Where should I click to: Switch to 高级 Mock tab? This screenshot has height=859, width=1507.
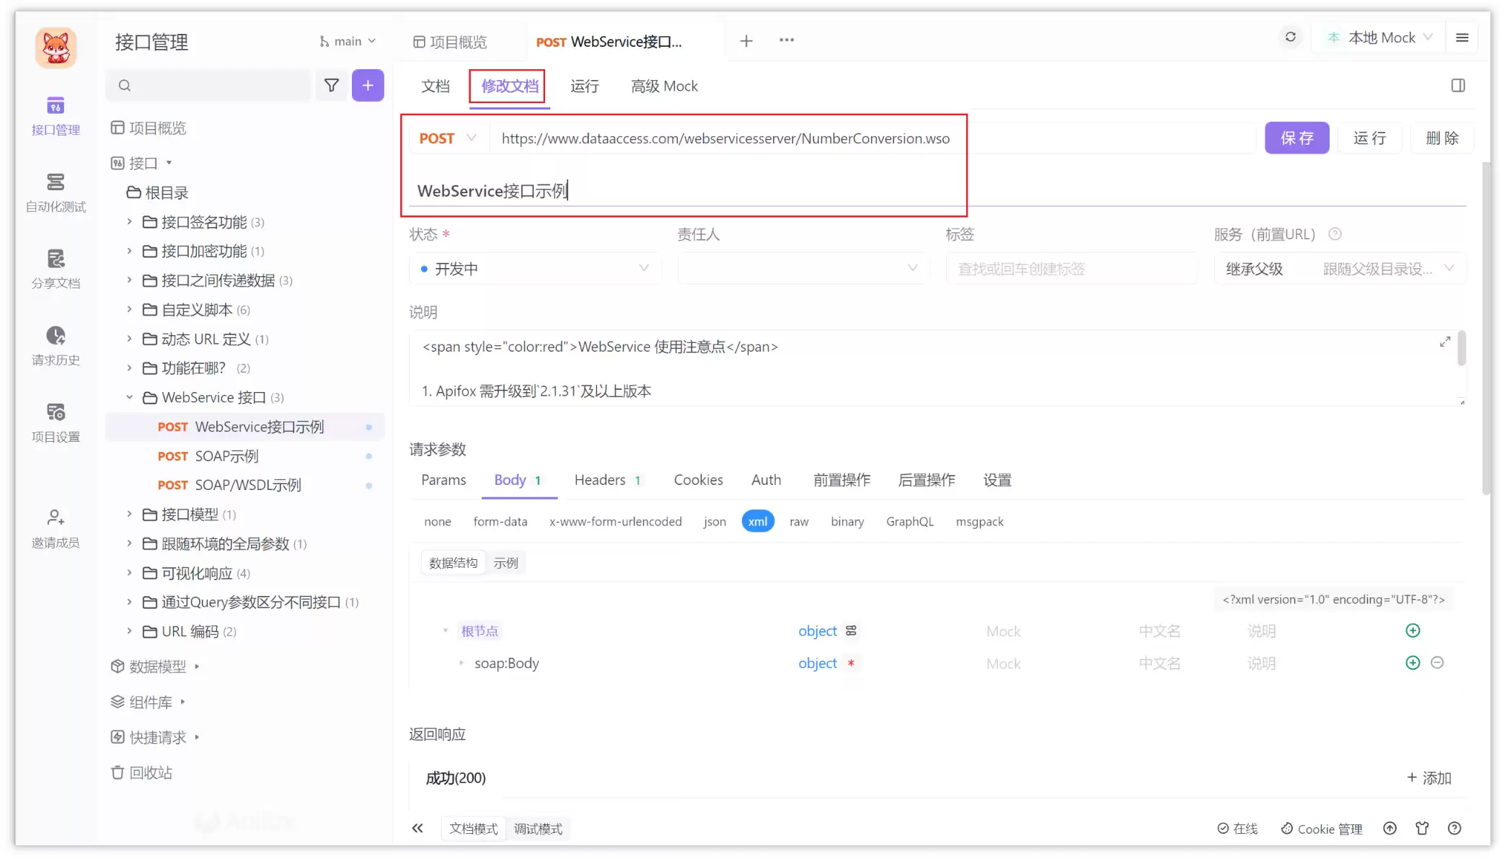click(664, 86)
